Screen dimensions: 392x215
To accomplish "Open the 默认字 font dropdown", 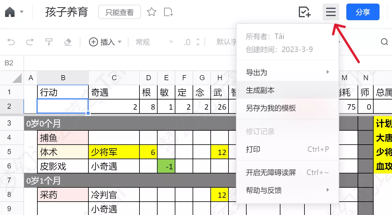I will [226, 42].
